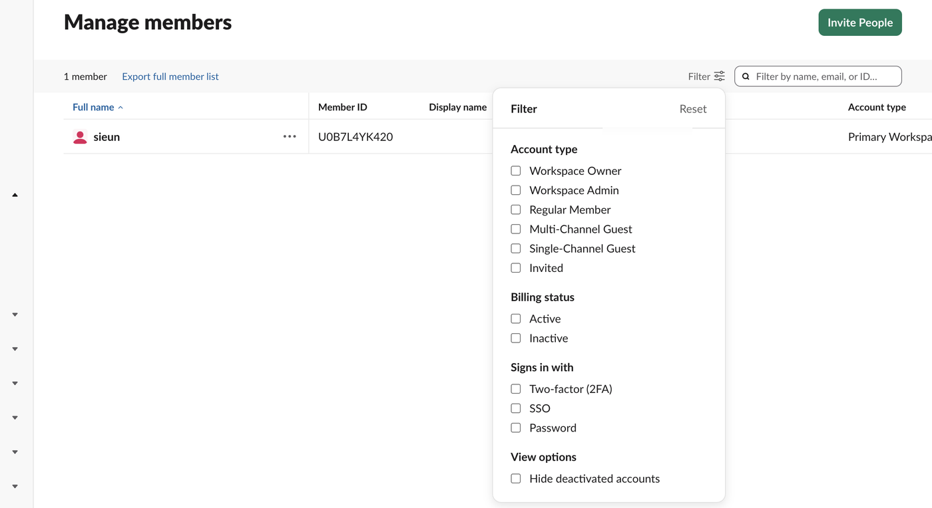Click the Billing status section heading
932x508 pixels.
(543, 297)
